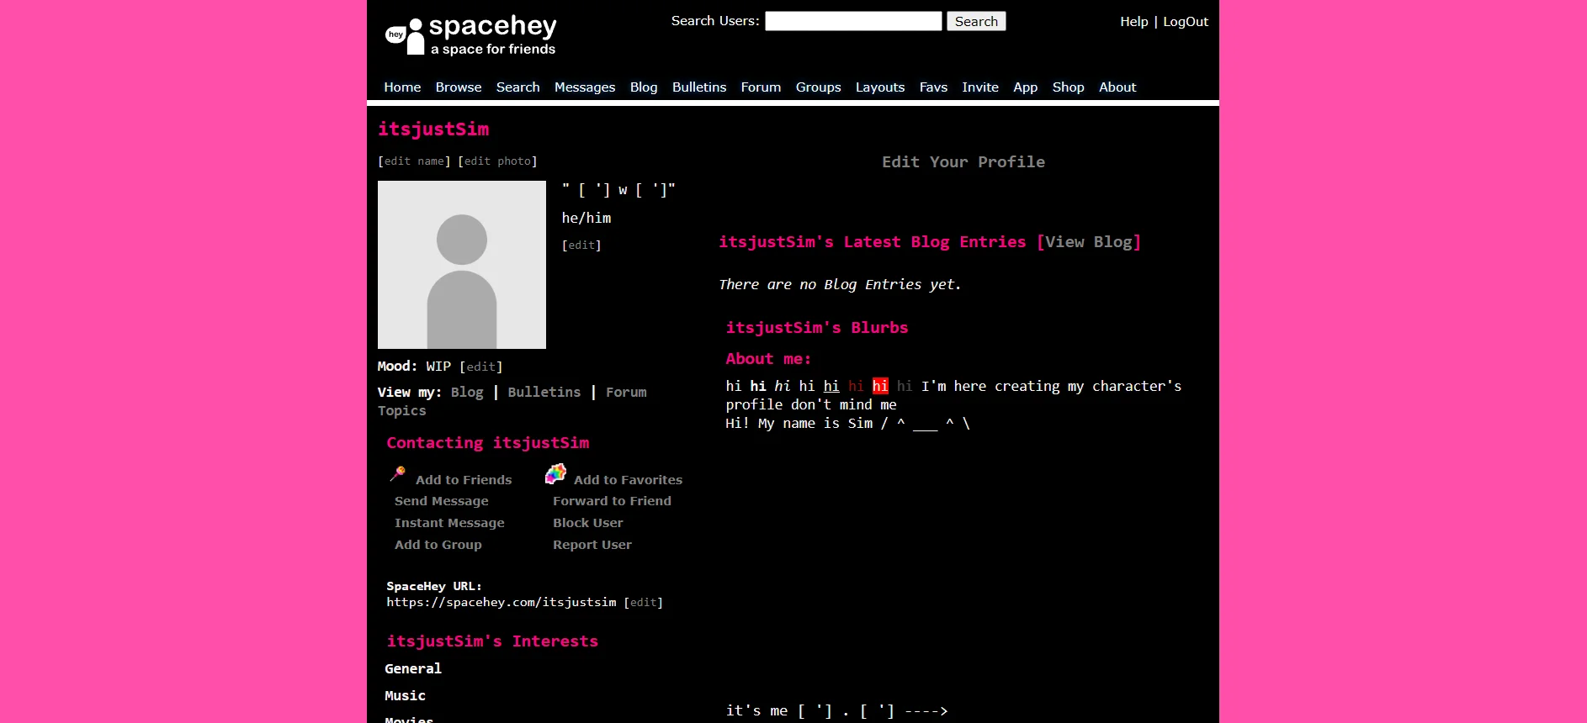
Task: Open the Help link
Action: click(1133, 22)
